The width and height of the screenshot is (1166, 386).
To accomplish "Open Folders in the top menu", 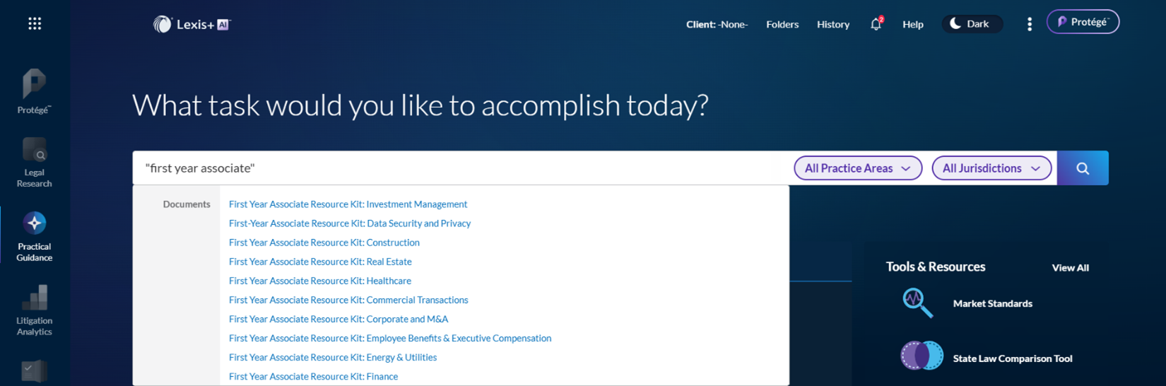I will (782, 24).
